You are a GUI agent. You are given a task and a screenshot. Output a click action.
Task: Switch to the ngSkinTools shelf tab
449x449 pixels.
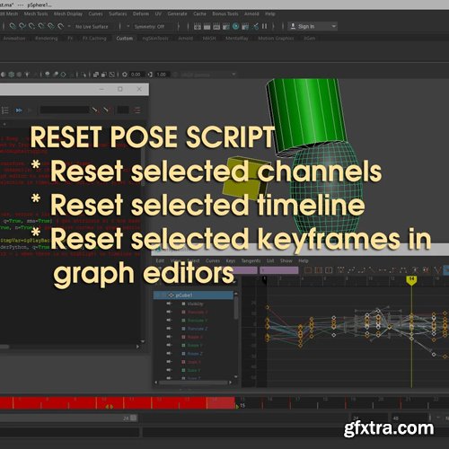[x=155, y=39]
